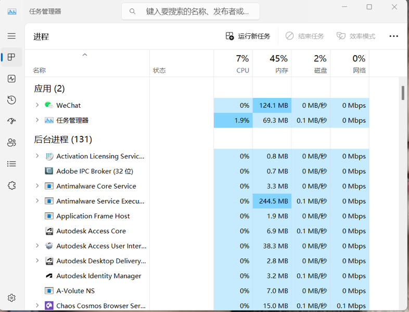
Task: Select the Autodesk Identity Manager name
Action: click(x=98, y=276)
